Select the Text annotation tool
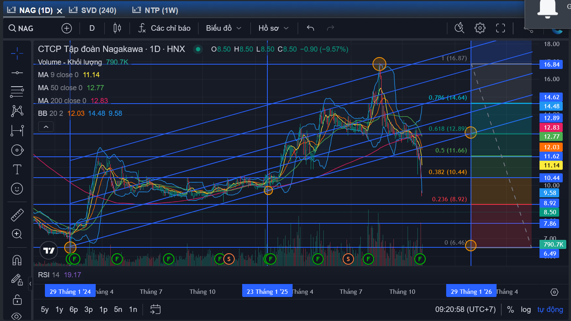 coord(17,169)
